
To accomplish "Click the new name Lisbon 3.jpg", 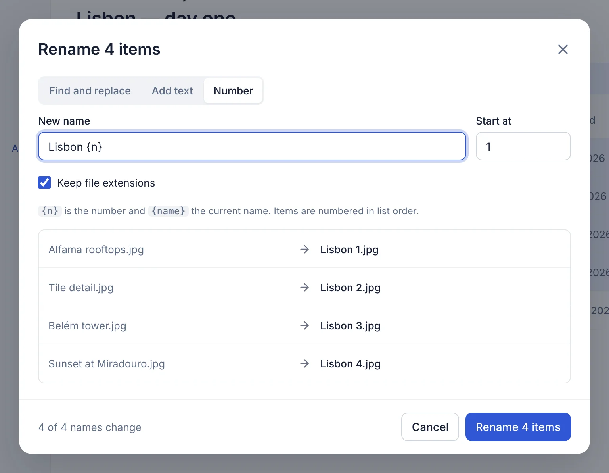I will click(350, 326).
